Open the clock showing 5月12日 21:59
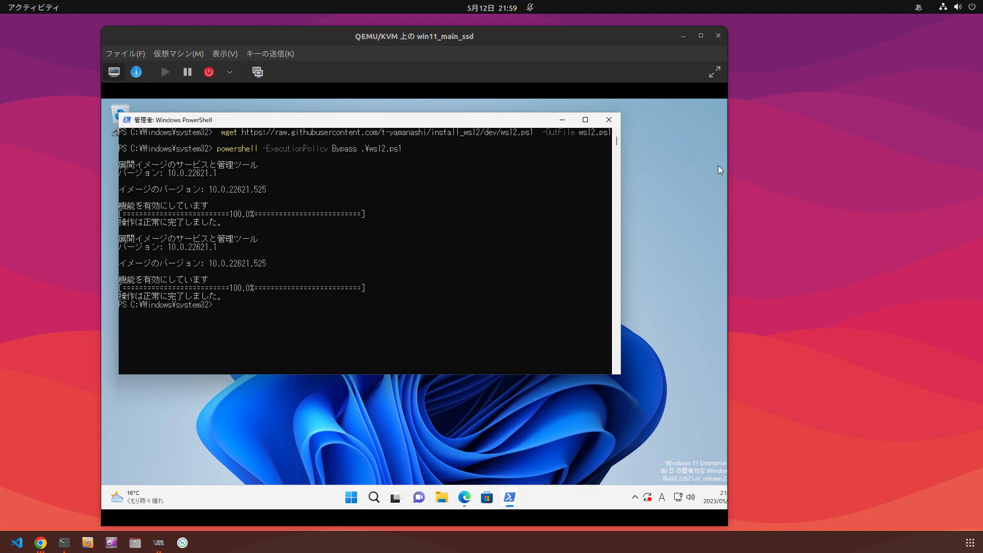The height and width of the screenshot is (553, 983). tap(492, 7)
